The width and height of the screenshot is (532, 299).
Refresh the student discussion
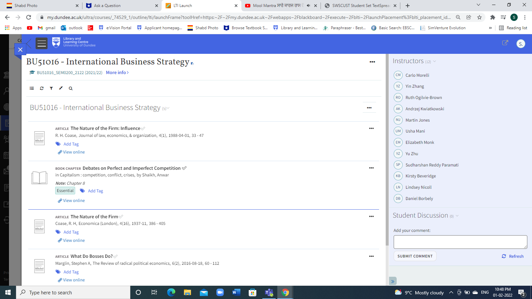pyautogui.click(x=513, y=256)
